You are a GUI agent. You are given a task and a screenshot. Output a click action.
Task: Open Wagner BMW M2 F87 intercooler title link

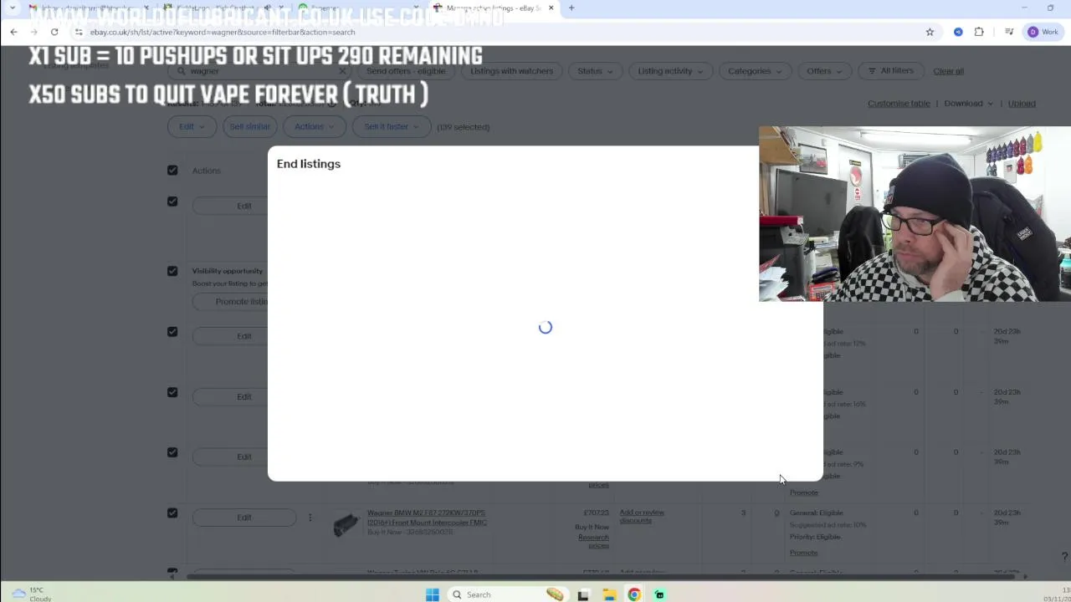click(x=427, y=518)
